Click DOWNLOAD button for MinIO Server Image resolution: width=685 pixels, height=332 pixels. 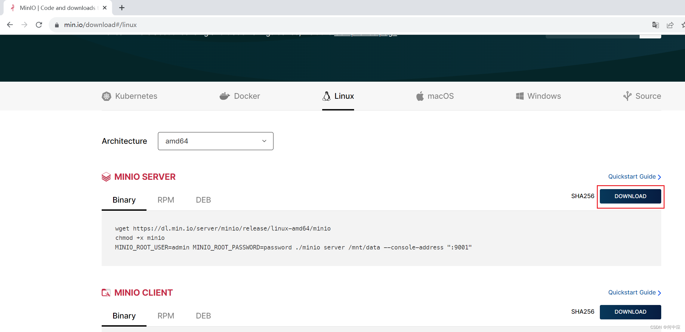tap(630, 196)
